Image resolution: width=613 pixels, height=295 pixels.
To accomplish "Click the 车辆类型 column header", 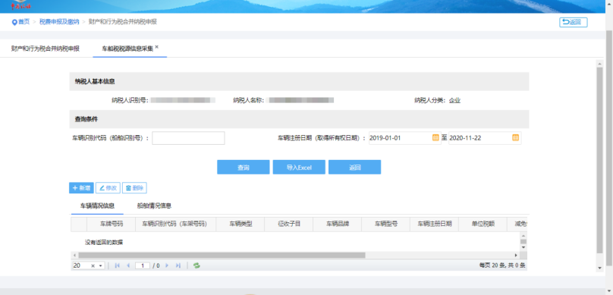I will [240, 224].
